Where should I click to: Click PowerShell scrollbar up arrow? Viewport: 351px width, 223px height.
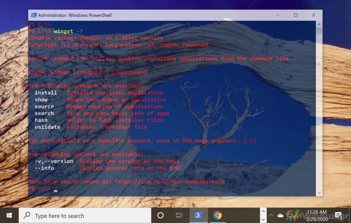(x=319, y=24)
